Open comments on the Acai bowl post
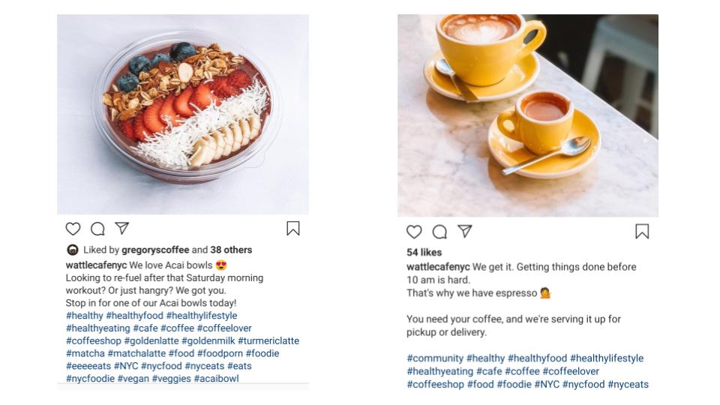Image resolution: width=720 pixels, height=405 pixels. point(97,229)
